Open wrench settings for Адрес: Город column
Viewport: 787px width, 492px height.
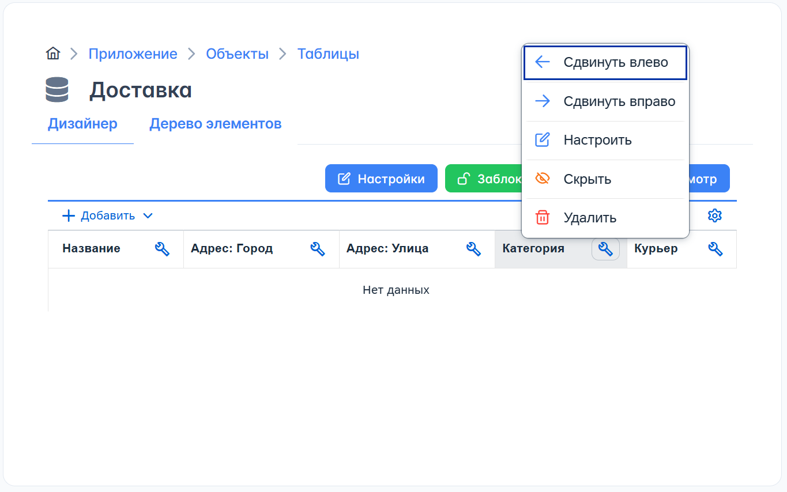pos(318,249)
